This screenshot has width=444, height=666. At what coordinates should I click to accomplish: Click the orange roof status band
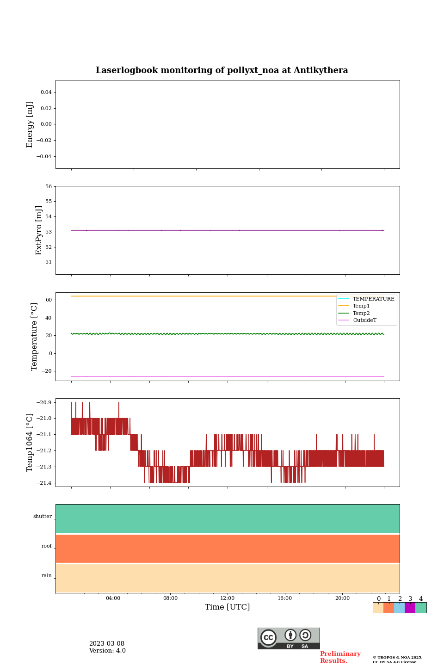(x=228, y=549)
